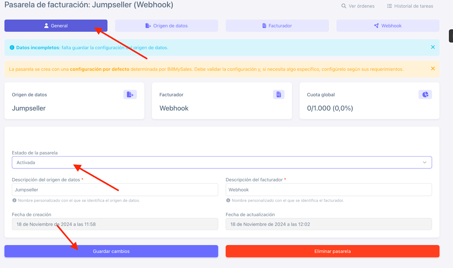Image resolution: width=453 pixels, height=268 pixels.
Task: Dismiss the Datos incompletos blue alert
Action: (x=433, y=47)
